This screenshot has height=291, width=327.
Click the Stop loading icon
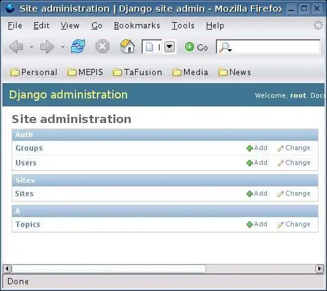pyautogui.click(x=102, y=46)
